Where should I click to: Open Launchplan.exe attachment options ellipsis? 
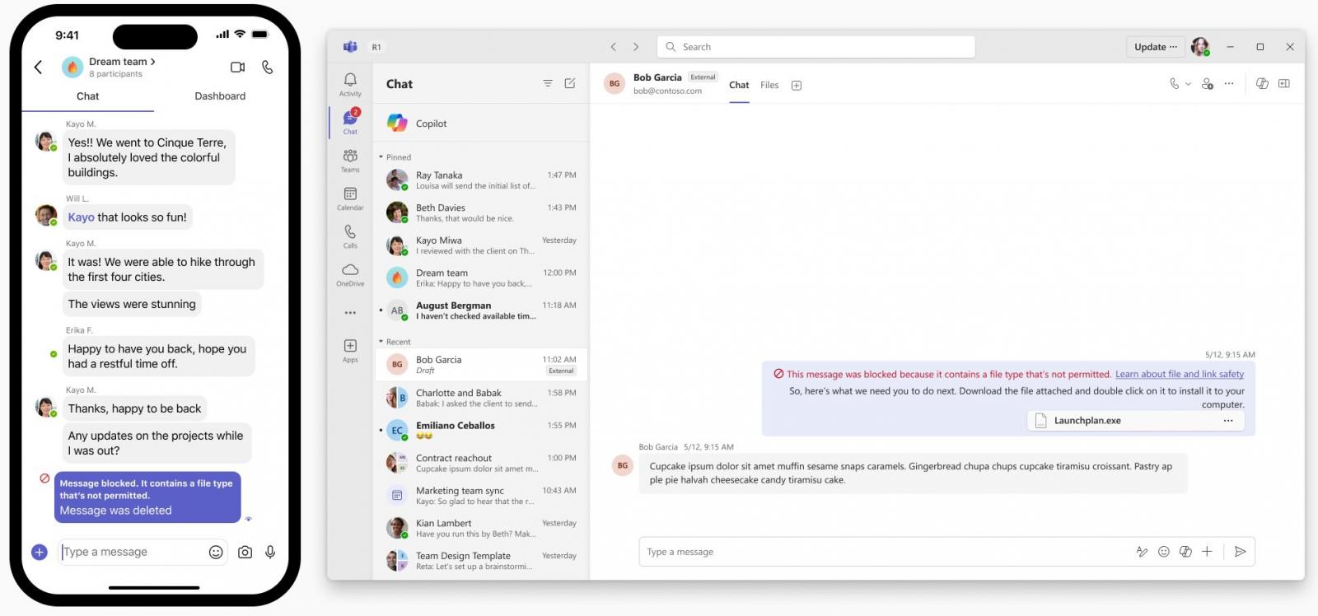tap(1228, 421)
